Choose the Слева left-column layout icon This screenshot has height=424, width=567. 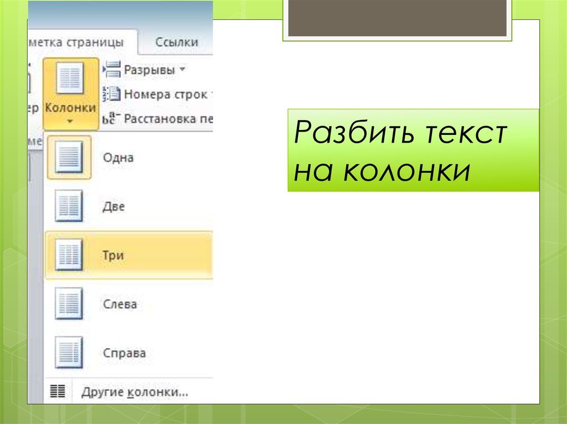coord(69,303)
